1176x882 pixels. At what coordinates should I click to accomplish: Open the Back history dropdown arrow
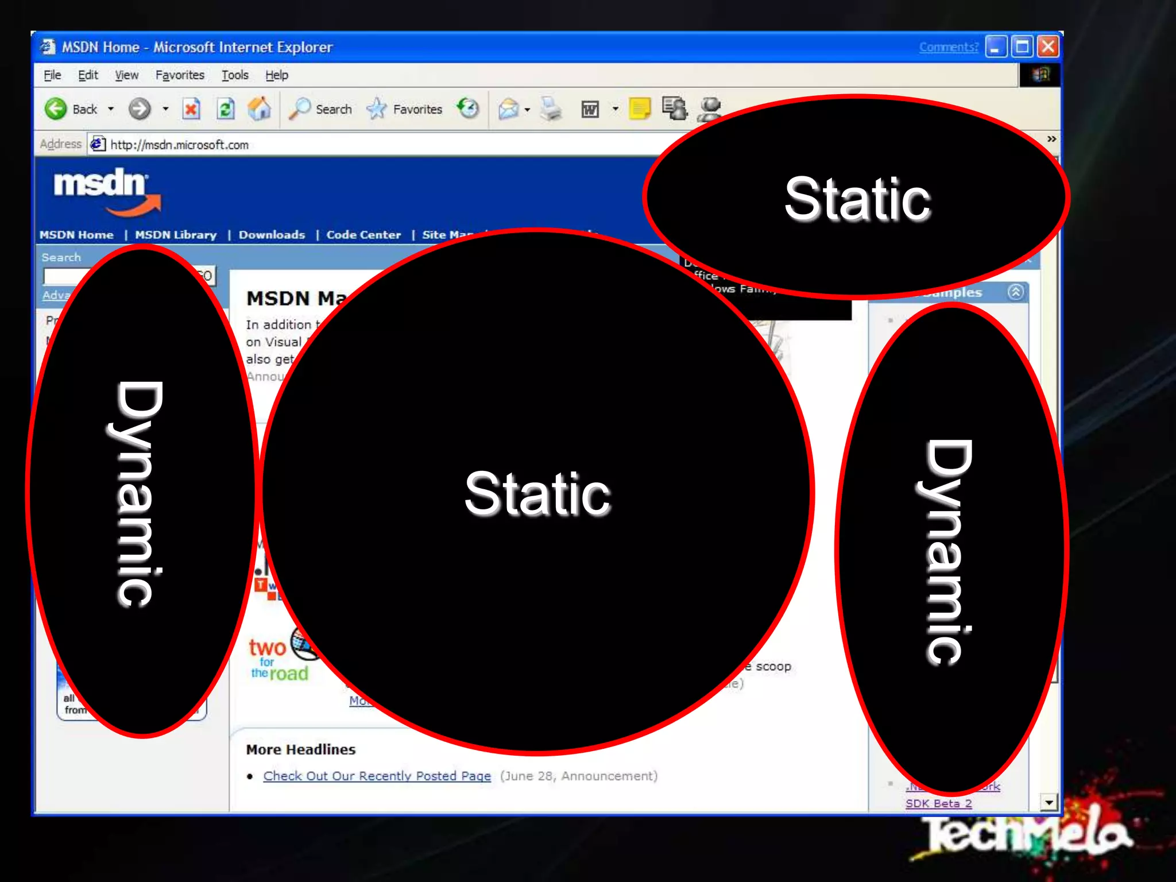click(x=111, y=109)
